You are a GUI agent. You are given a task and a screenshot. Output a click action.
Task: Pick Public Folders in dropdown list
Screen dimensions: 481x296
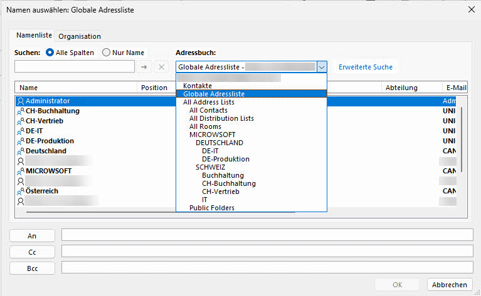[212, 208]
